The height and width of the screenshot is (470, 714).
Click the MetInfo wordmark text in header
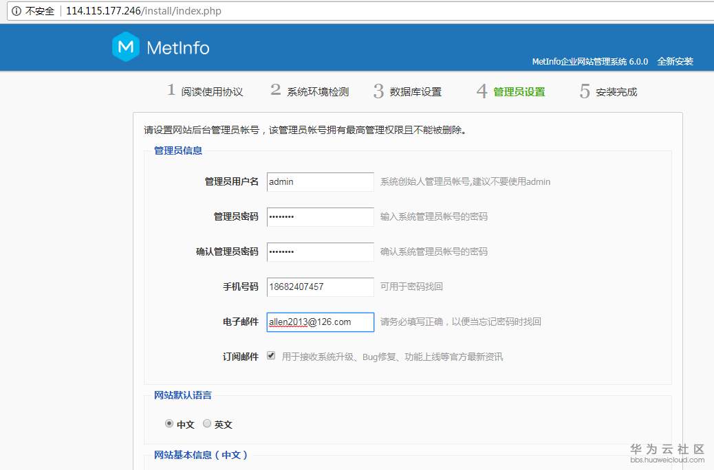[178, 48]
